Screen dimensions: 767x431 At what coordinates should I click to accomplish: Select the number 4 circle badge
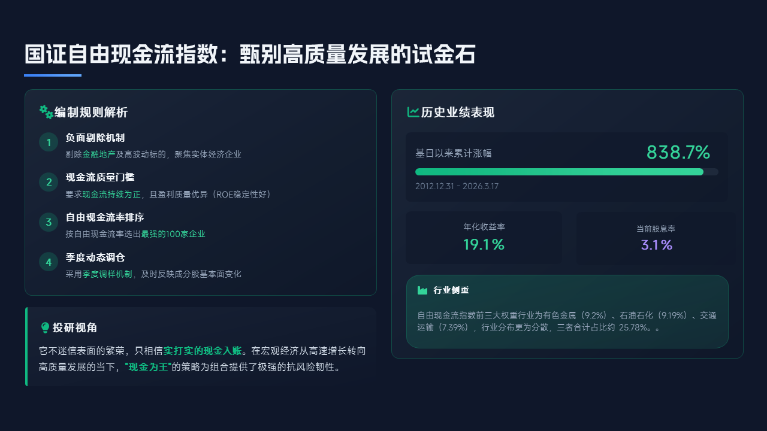(49, 262)
